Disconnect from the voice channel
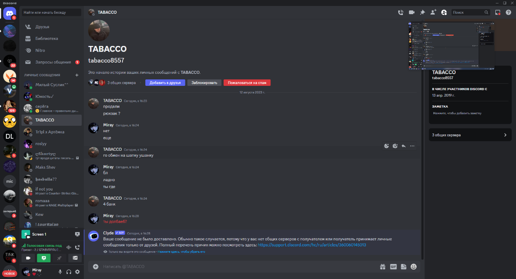 pyautogui.click(x=77, y=247)
